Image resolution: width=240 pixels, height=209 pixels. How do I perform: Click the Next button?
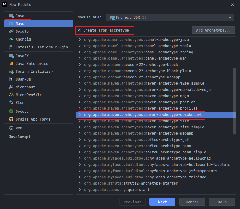pyautogui.click(x=162, y=202)
